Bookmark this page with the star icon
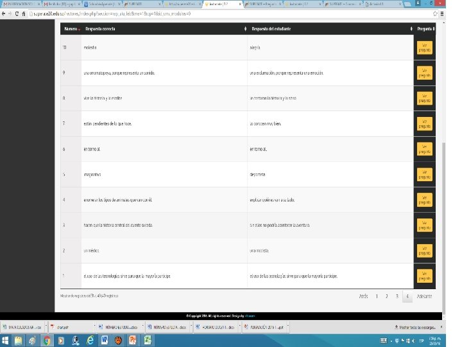Screen dimensions: 462x347 pyautogui.click(x=435, y=13)
